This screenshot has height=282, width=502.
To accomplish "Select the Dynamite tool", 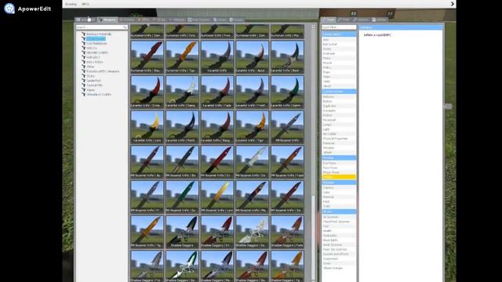I will click(339, 110).
